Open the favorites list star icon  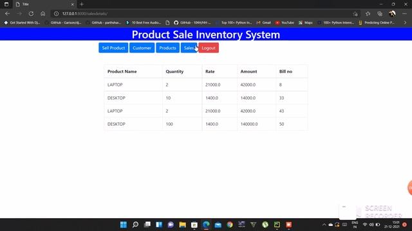pyautogui.click(x=368, y=13)
